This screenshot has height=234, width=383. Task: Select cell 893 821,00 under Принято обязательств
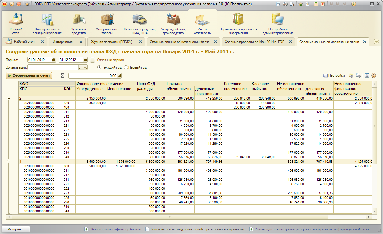pos(180,162)
